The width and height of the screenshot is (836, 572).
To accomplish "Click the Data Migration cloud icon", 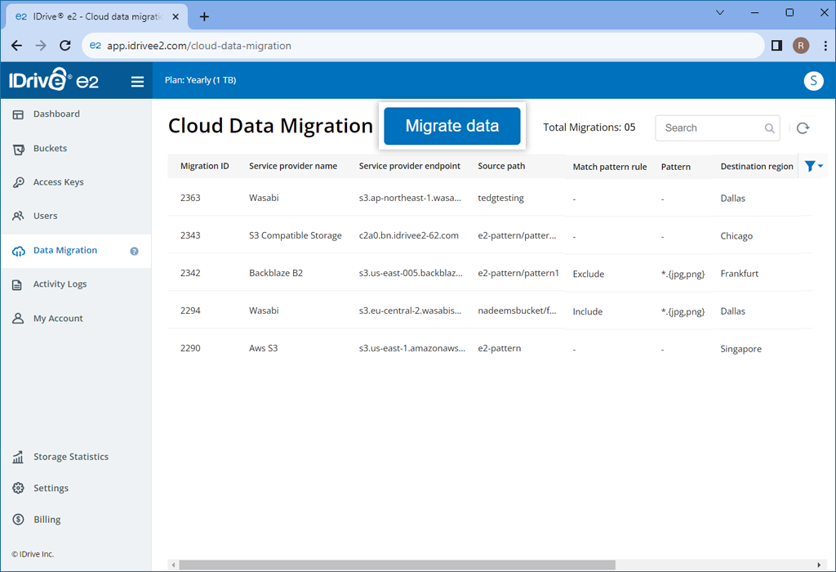I will (19, 251).
